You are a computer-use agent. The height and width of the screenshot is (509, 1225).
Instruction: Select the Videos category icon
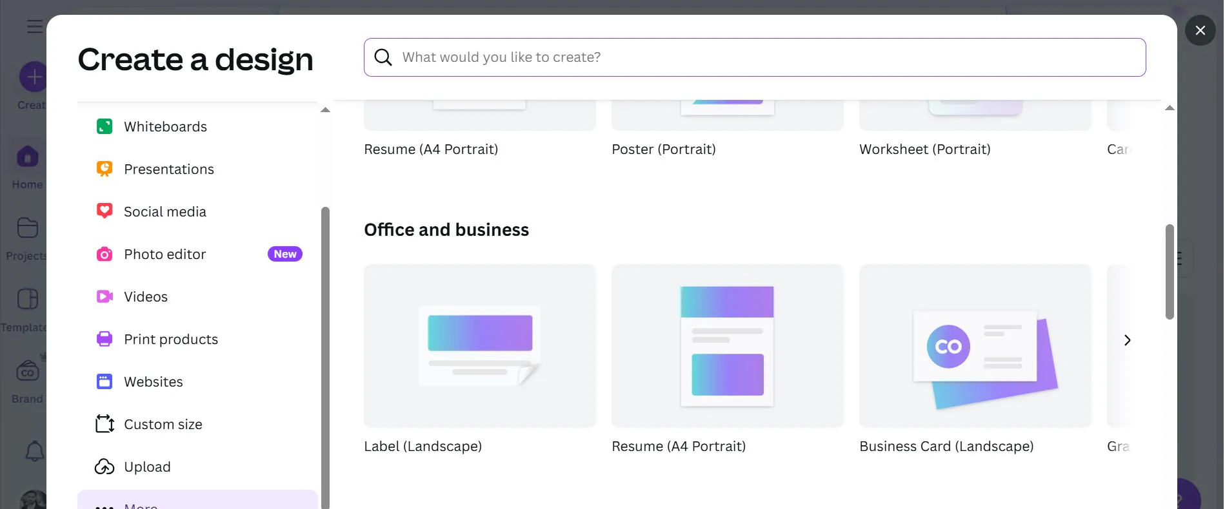click(105, 296)
